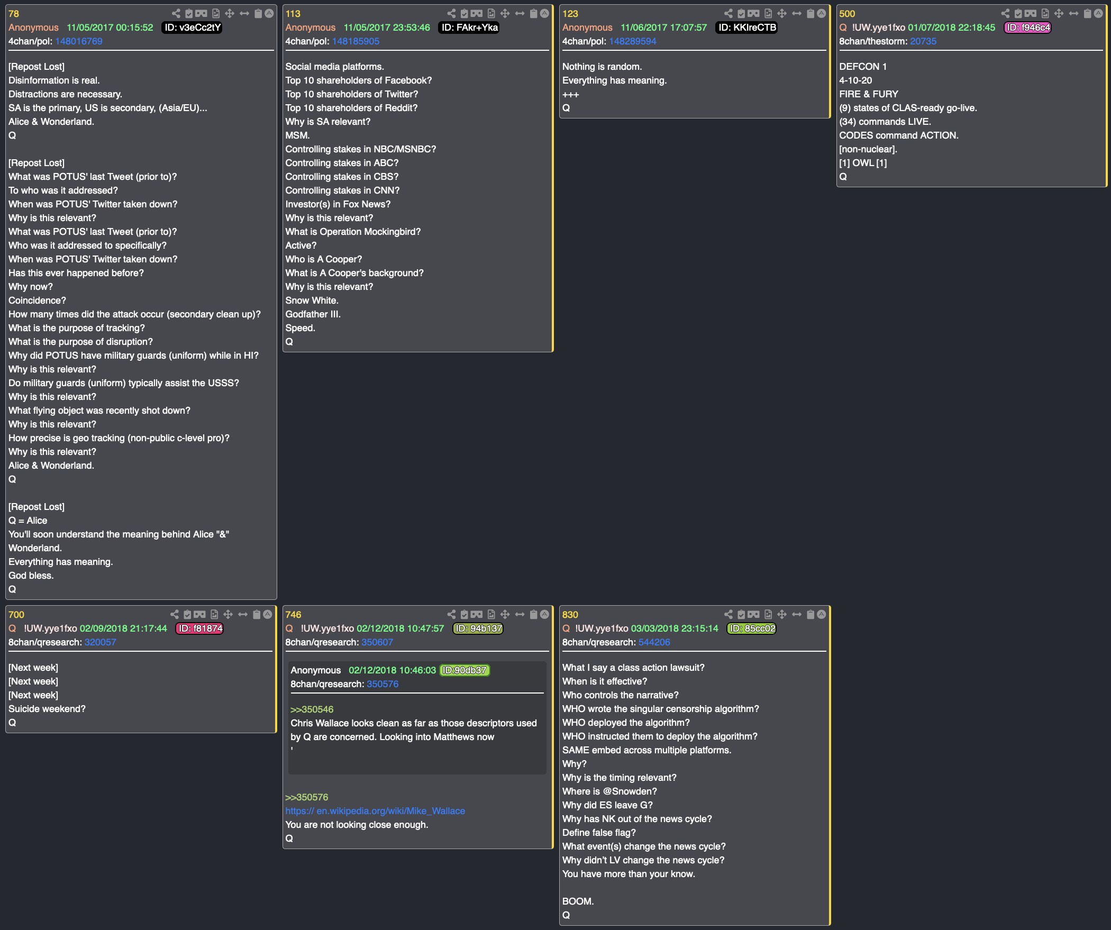Image resolution: width=1111 pixels, height=930 pixels.
Task: Open 8chan/qresearch link 320057
Action: coord(100,642)
